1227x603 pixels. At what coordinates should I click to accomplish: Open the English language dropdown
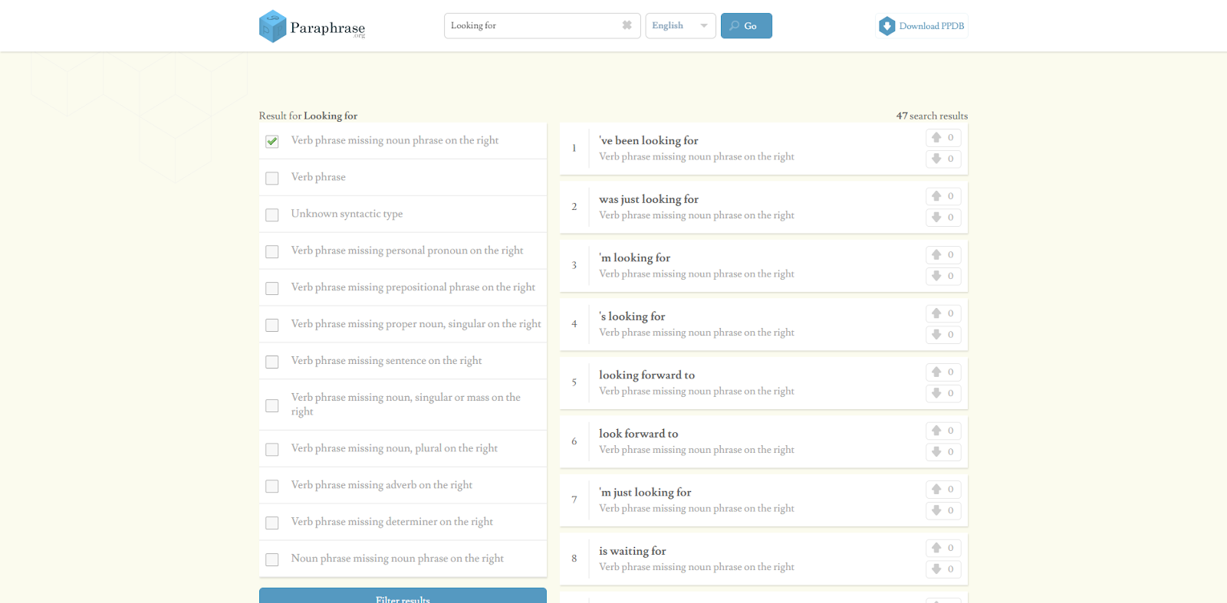(680, 26)
